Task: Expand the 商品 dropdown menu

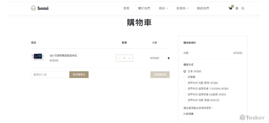Action: point(163,8)
